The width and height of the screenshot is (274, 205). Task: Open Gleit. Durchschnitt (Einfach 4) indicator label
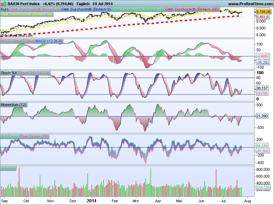pyautogui.click(x=35, y=9)
